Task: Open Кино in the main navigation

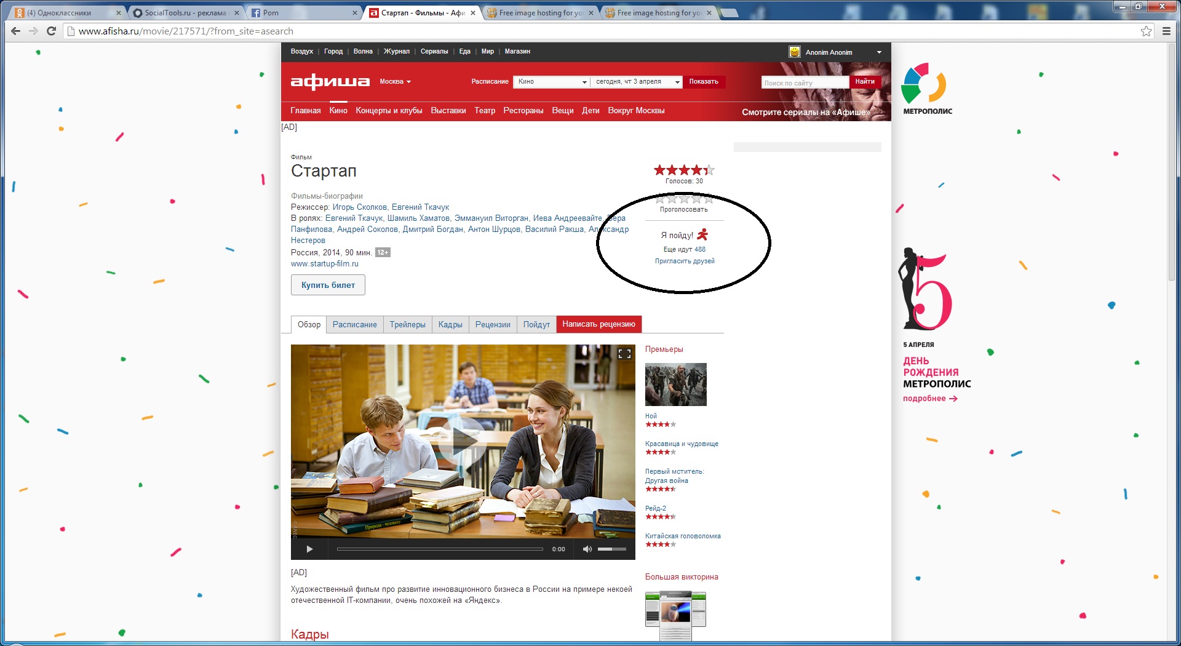Action: tap(338, 111)
